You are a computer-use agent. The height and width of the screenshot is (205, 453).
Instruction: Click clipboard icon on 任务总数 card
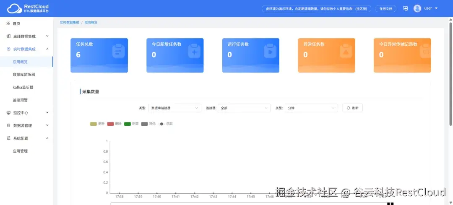point(118,51)
